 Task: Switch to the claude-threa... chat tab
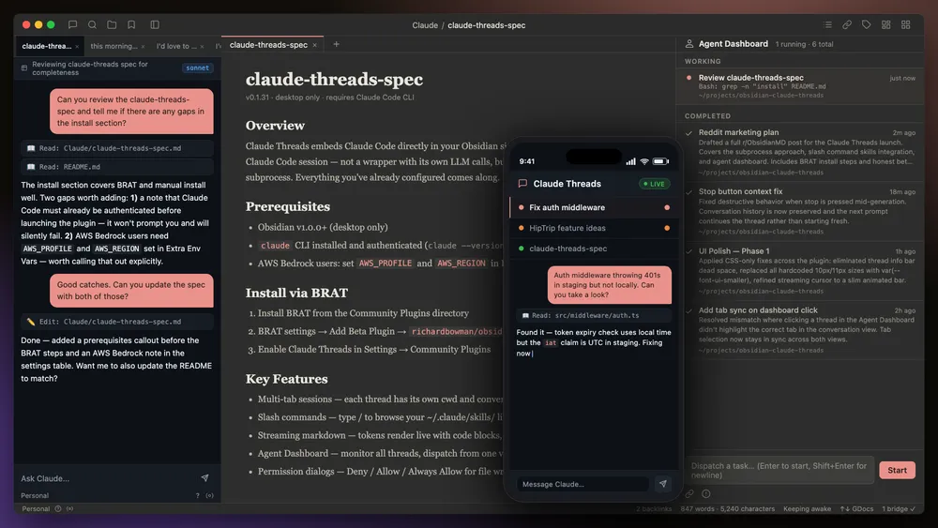point(46,46)
